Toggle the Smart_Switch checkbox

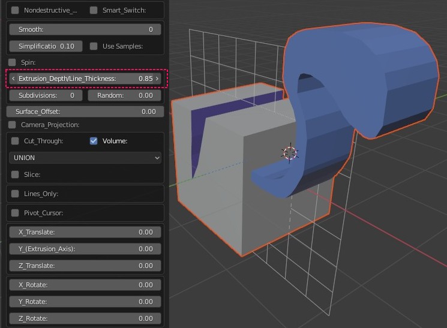94,10
